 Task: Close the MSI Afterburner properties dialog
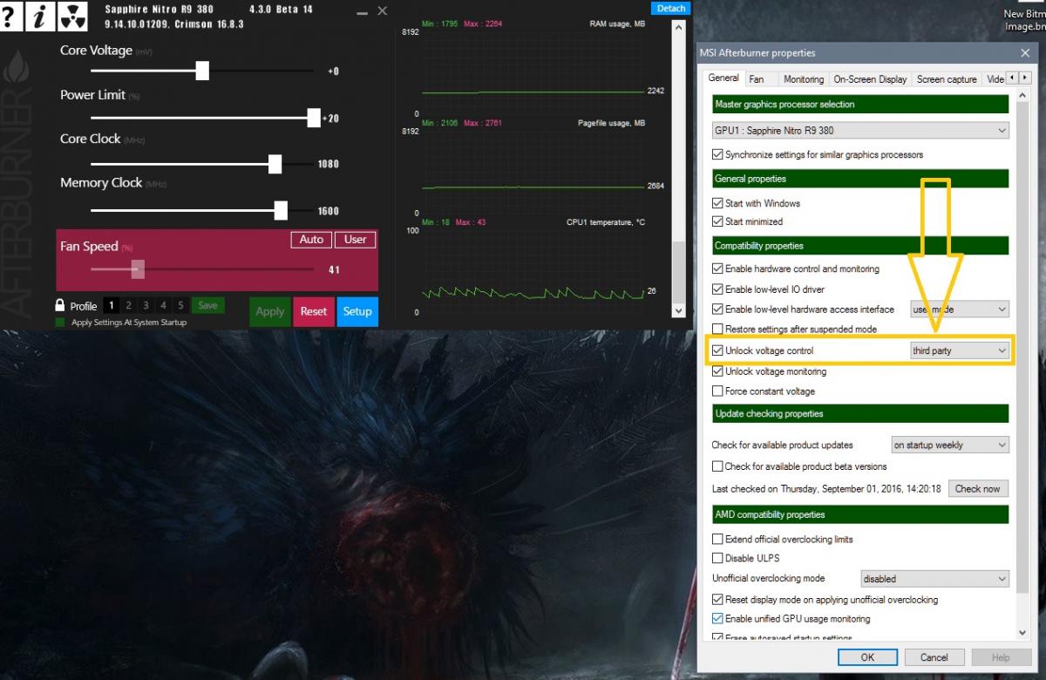(x=1025, y=53)
